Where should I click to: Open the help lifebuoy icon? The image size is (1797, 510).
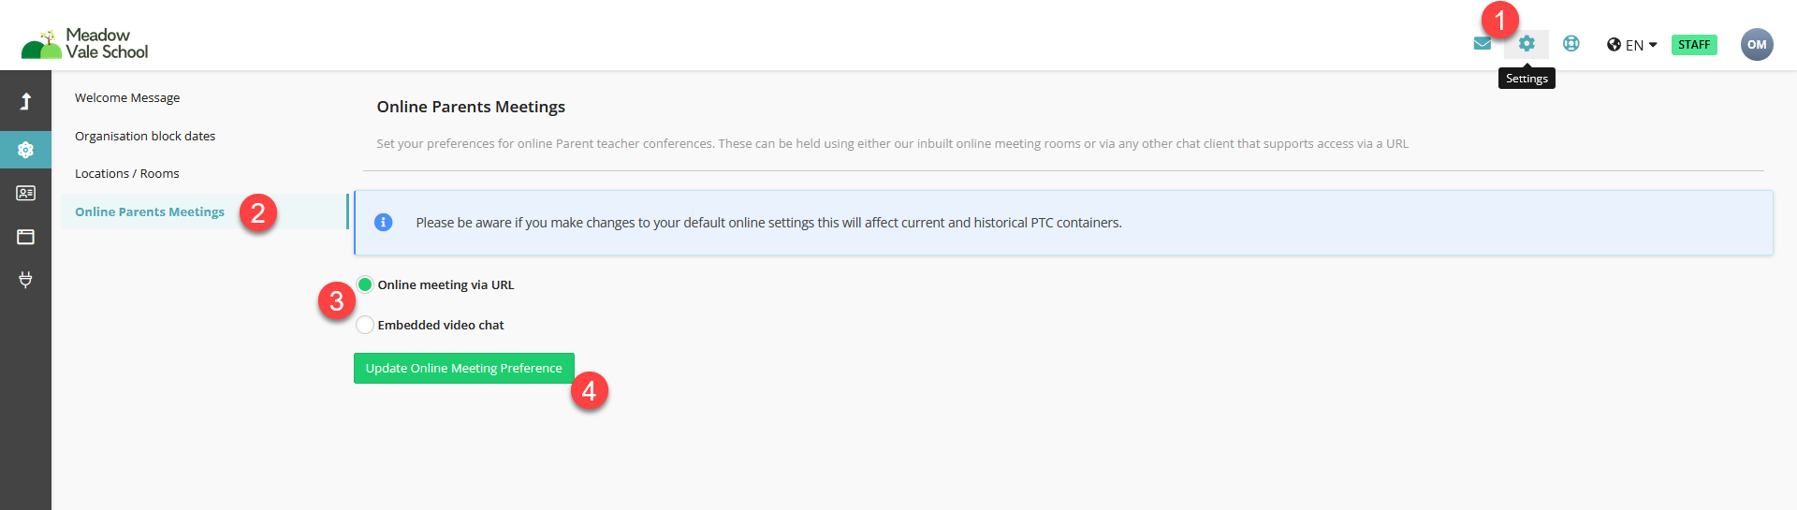tap(1571, 43)
